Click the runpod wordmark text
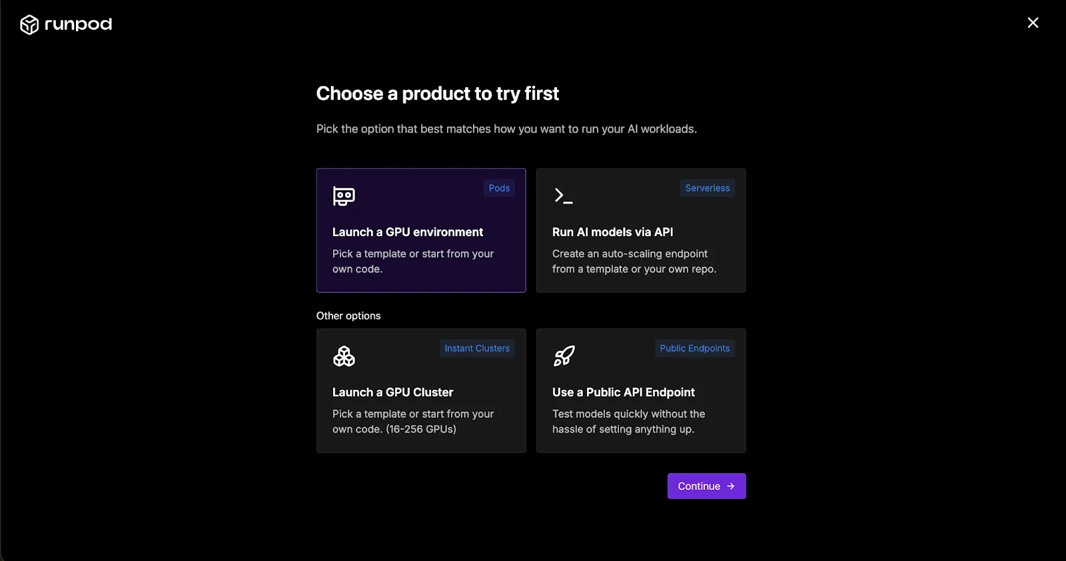The image size is (1066, 561). 78,25
